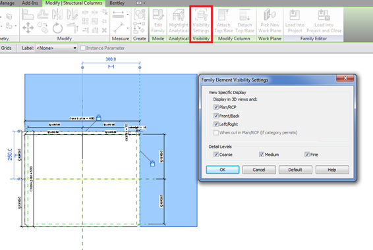Click Attach Top/Base tool
Image resolution: width=373 pixels, height=250 pixels.
[223, 21]
